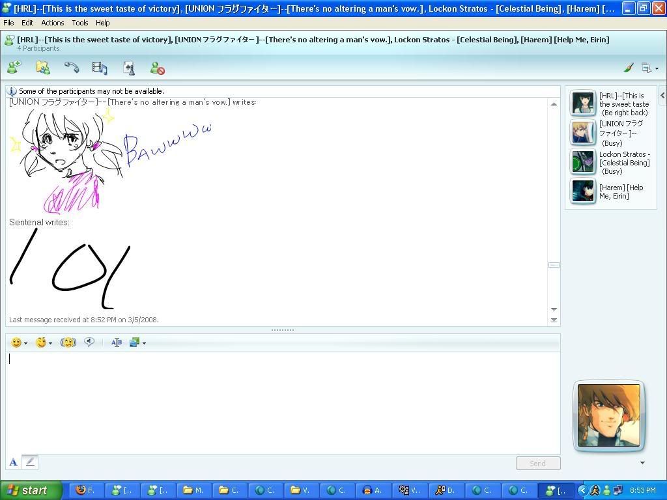667x500 pixels.
Task: Open the Actions menu
Action: click(x=53, y=23)
